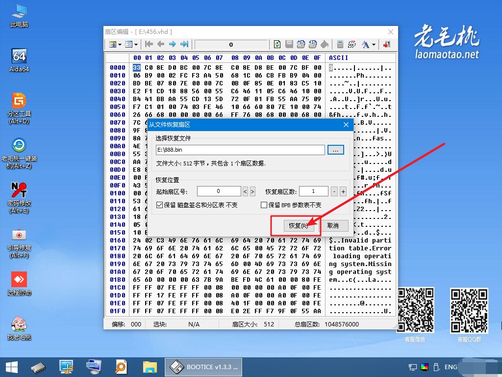Click the first view-mode toolbar icon
This screenshot has width=502, height=377.
113,44
